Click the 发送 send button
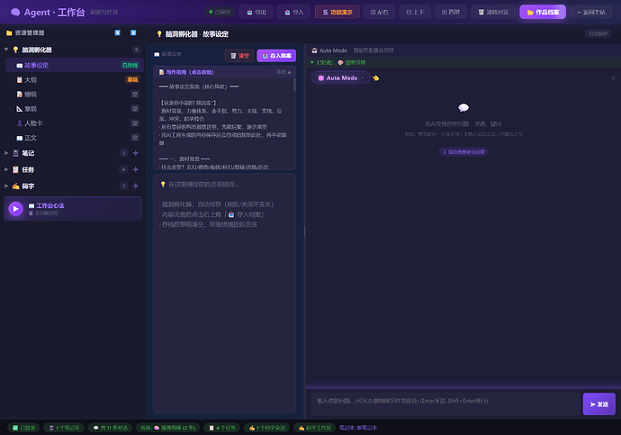 (x=598, y=404)
